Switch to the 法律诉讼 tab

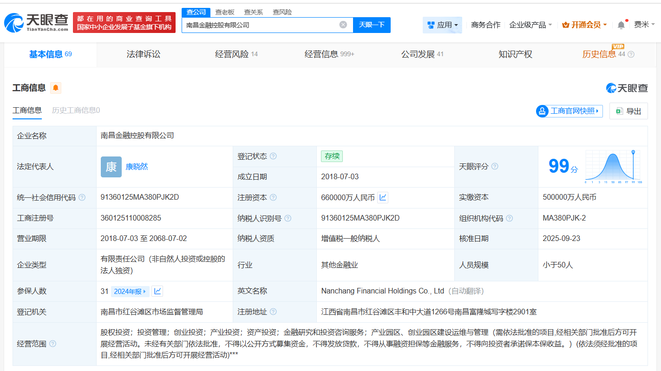point(144,54)
